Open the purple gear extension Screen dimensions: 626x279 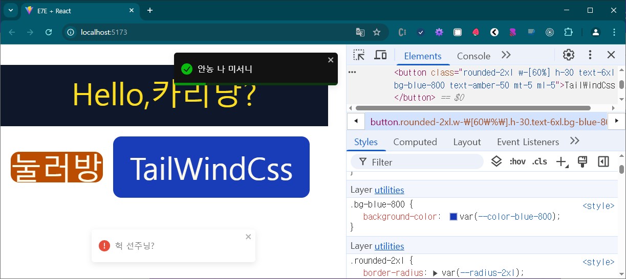pos(439,32)
